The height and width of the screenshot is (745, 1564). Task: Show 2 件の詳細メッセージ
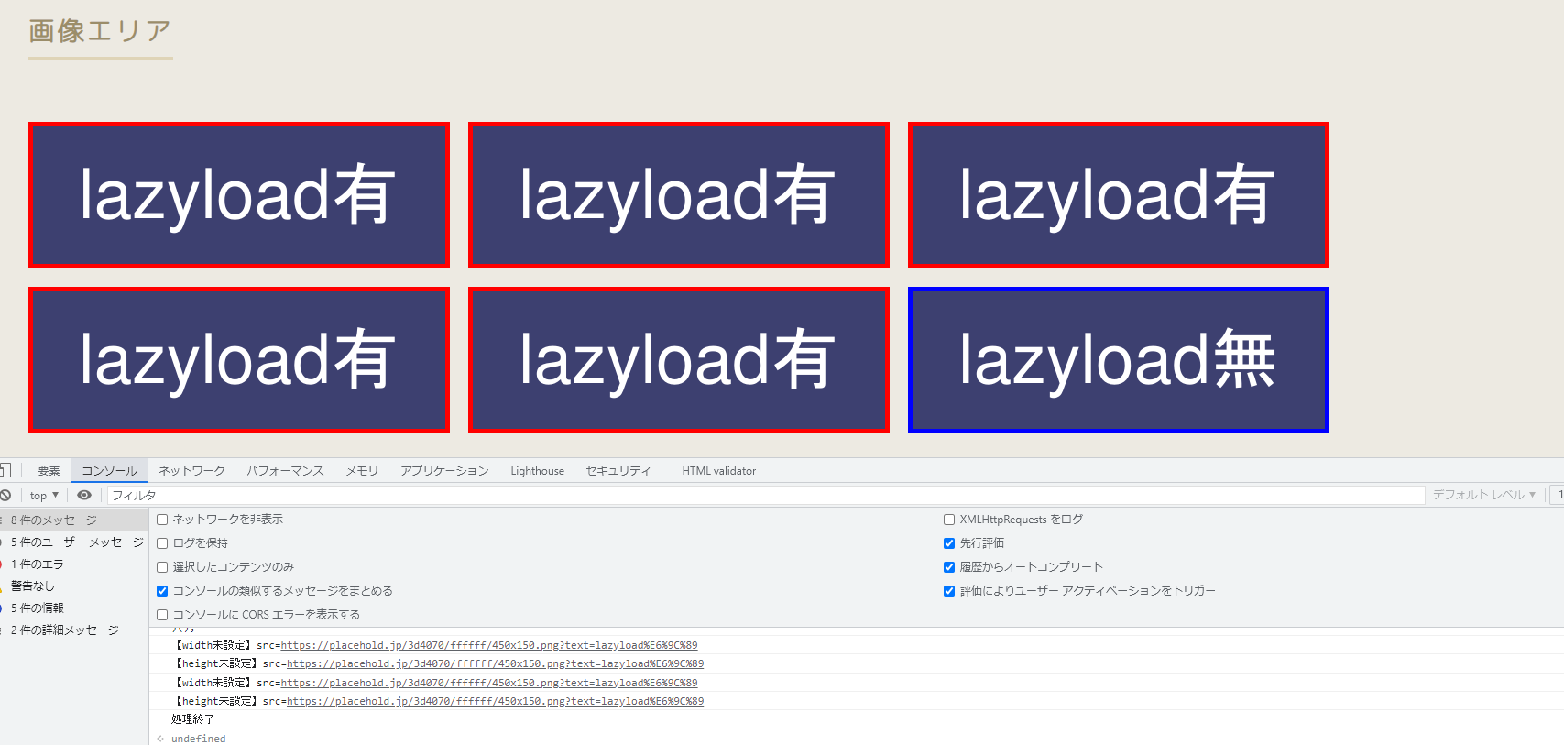click(74, 630)
